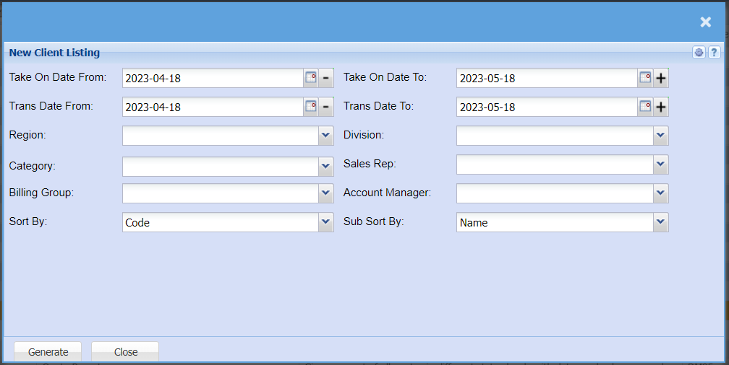Click the Take On Date From: label
The width and height of the screenshot is (729, 365).
coord(58,77)
